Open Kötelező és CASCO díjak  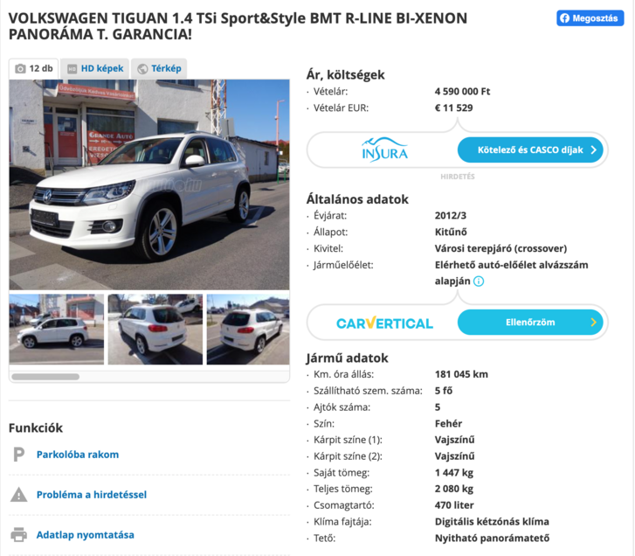(x=529, y=150)
